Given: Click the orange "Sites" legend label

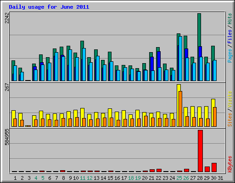Looking at the screenshot, I should click(229, 120).
